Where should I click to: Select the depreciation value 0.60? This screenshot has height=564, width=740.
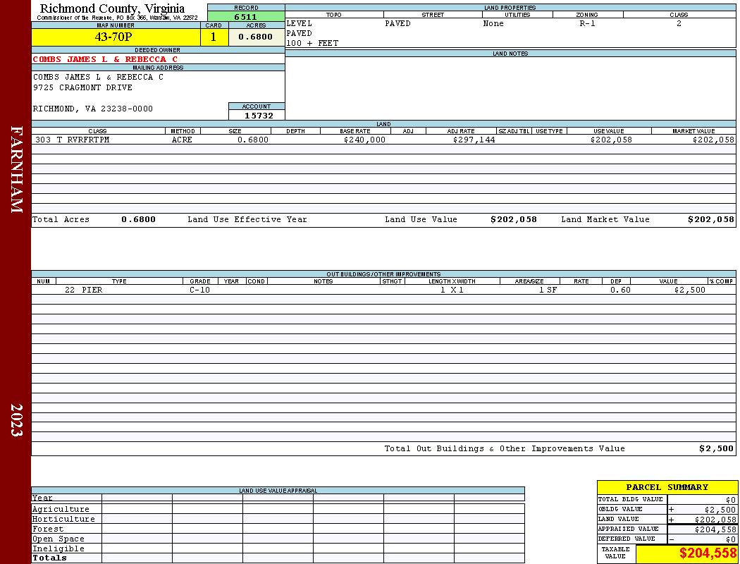point(620,290)
